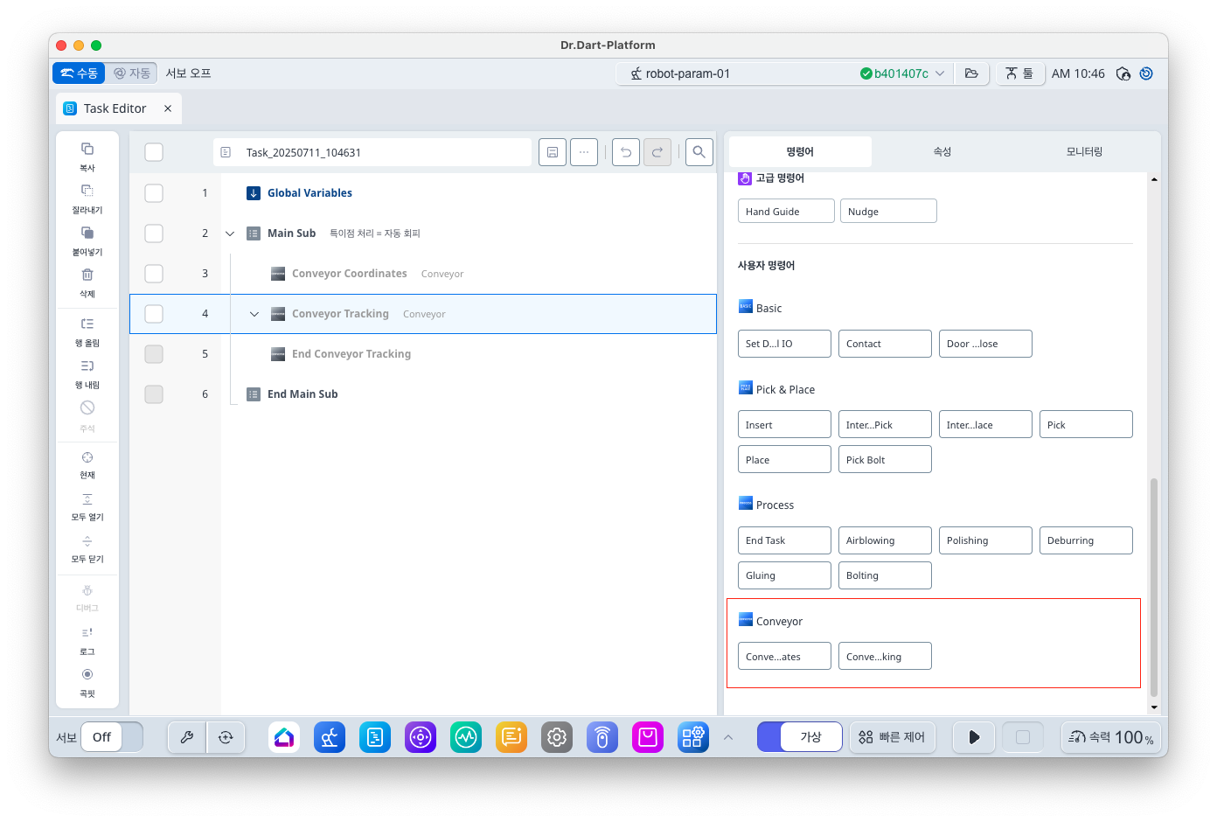Open search with the magnifier icon
This screenshot has height=822, width=1217.
pos(699,152)
